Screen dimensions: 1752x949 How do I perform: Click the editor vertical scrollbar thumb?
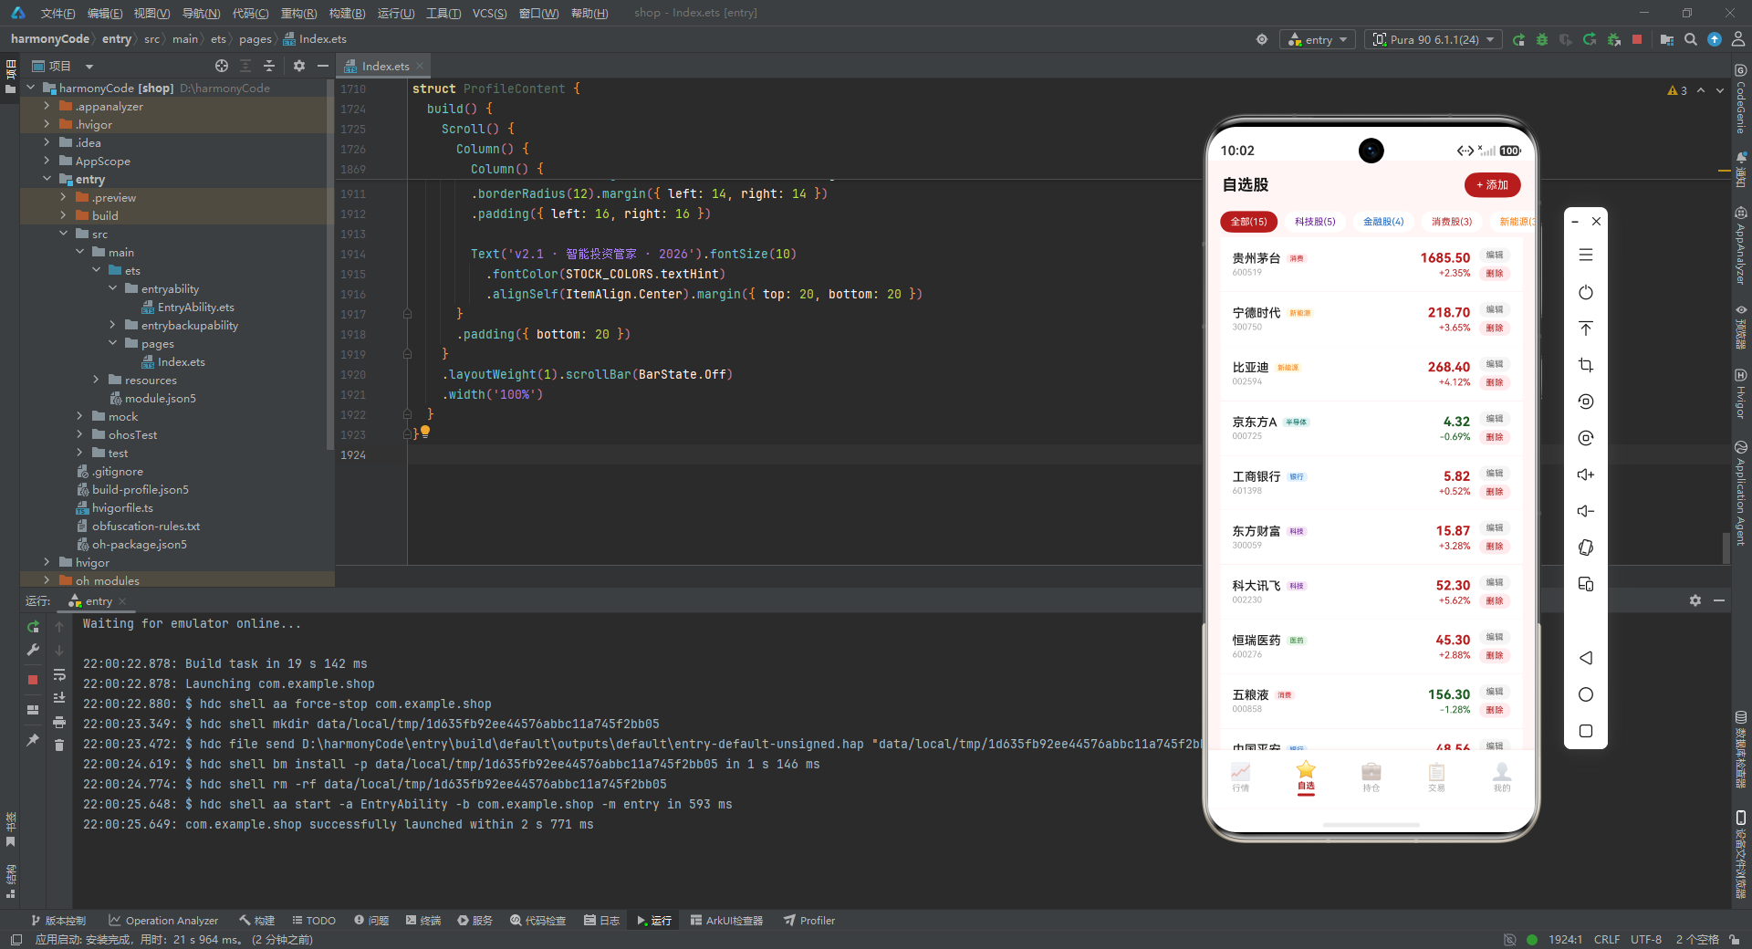click(x=1726, y=548)
